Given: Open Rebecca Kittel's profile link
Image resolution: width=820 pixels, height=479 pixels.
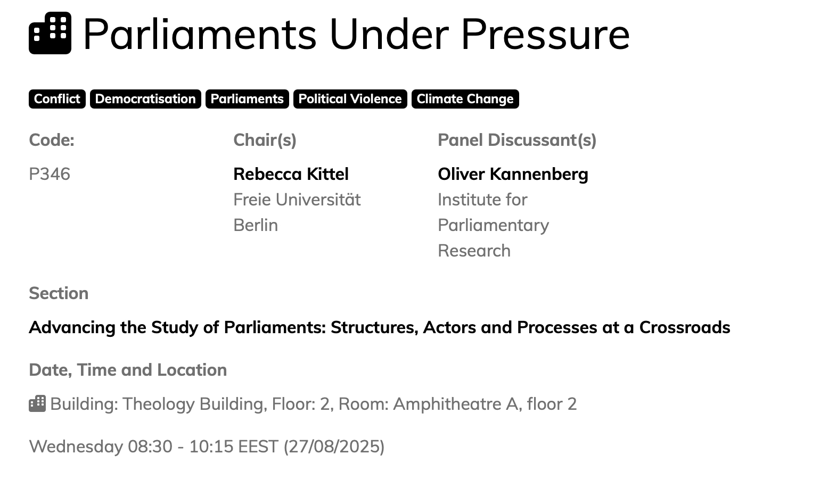Looking at the screenshot, I should point(291,174).
